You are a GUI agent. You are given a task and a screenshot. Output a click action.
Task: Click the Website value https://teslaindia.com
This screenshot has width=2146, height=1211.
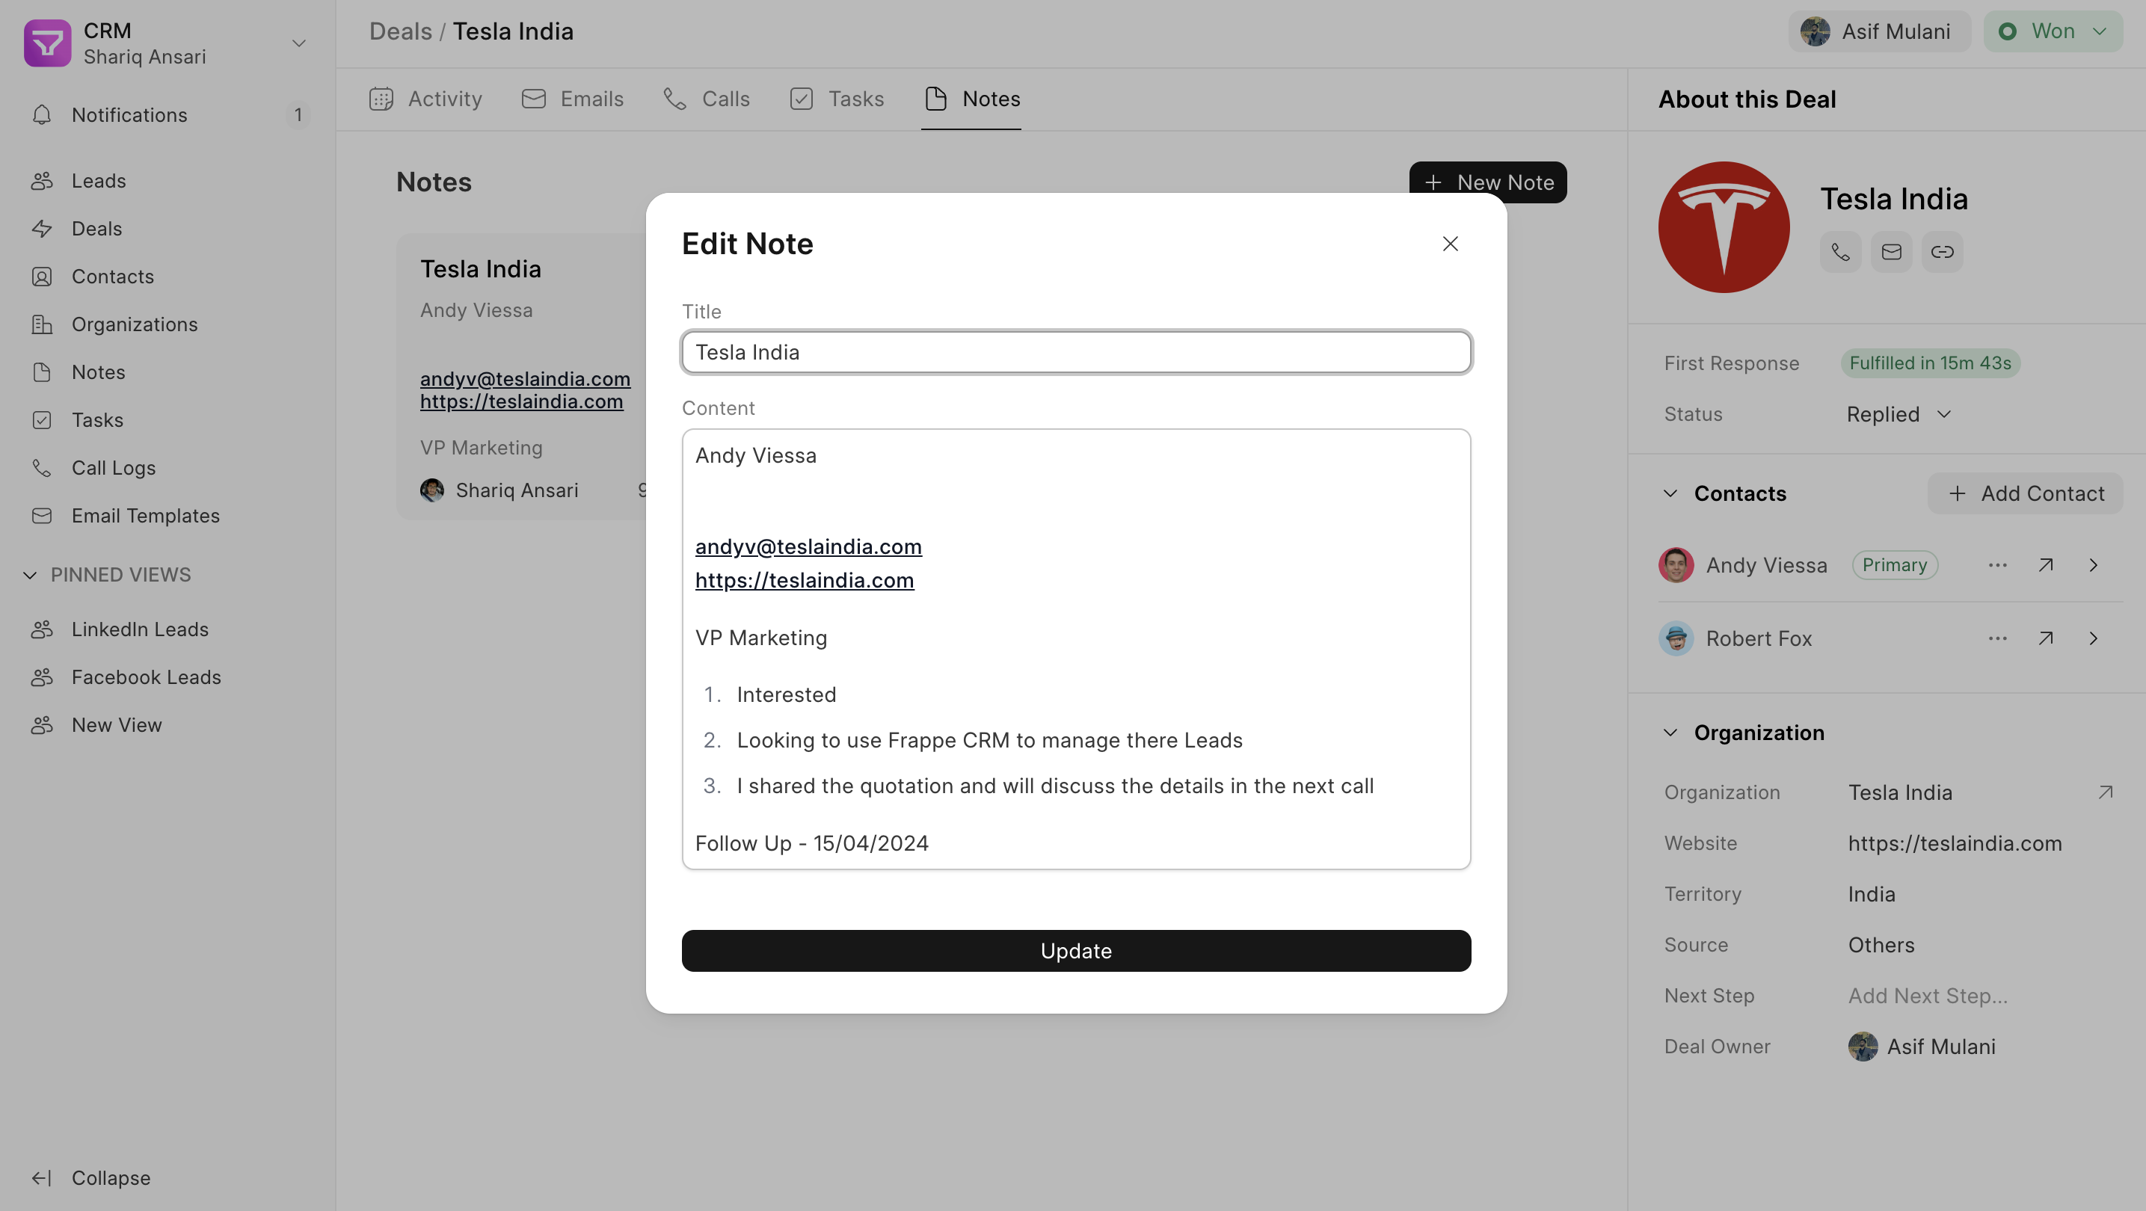(x=1955, y=844)
